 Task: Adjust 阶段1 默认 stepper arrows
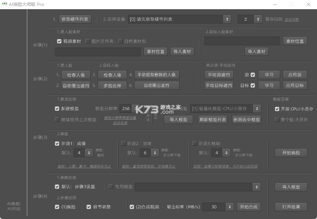tap(89, 153)
